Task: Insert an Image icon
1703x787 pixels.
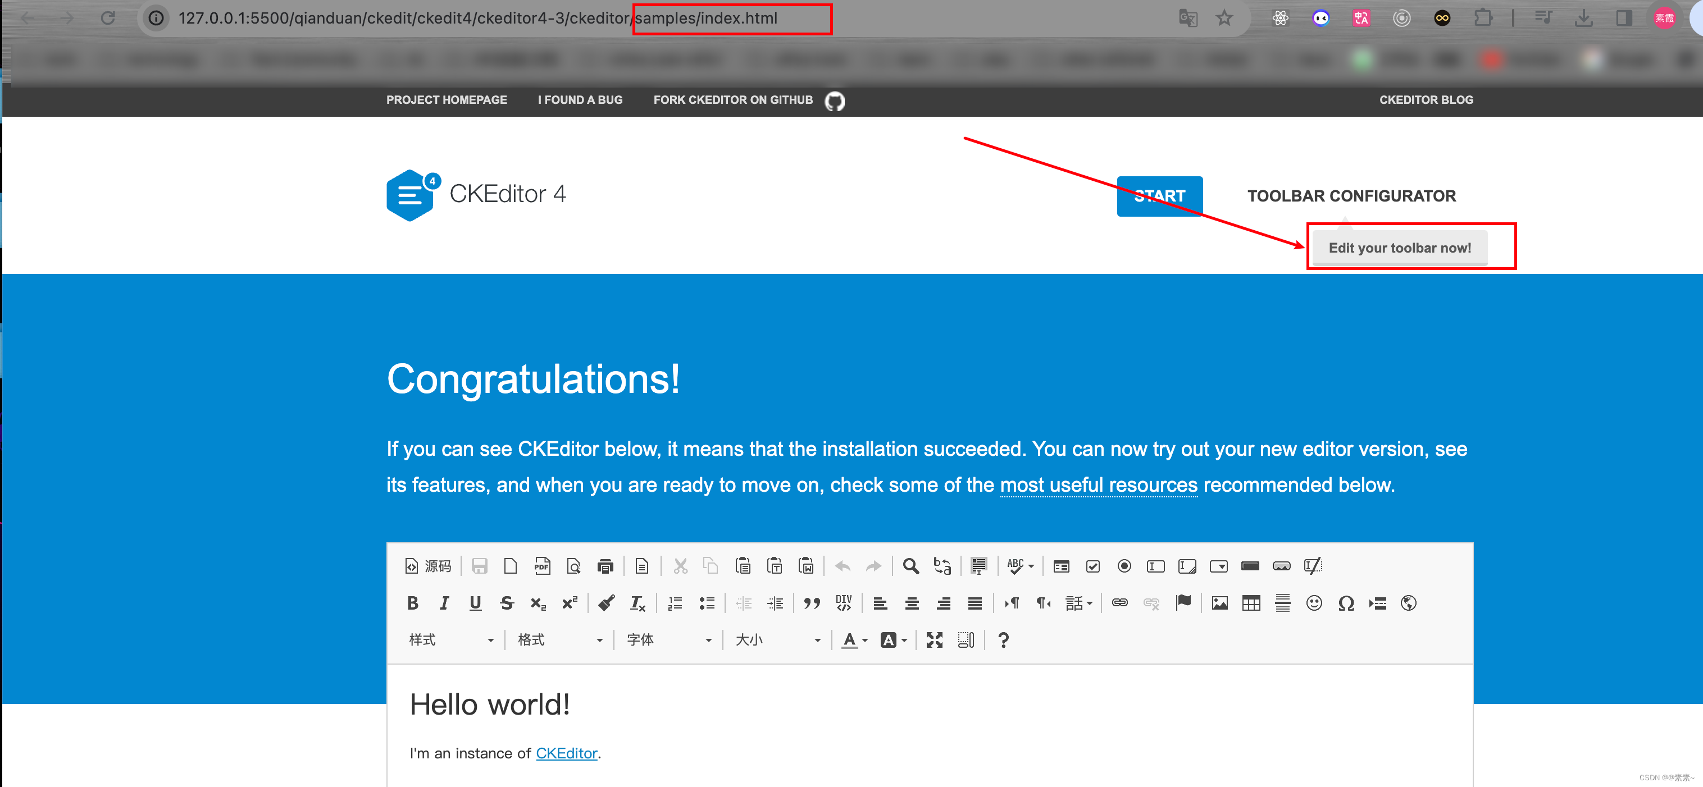Action: pos(1220,603)
